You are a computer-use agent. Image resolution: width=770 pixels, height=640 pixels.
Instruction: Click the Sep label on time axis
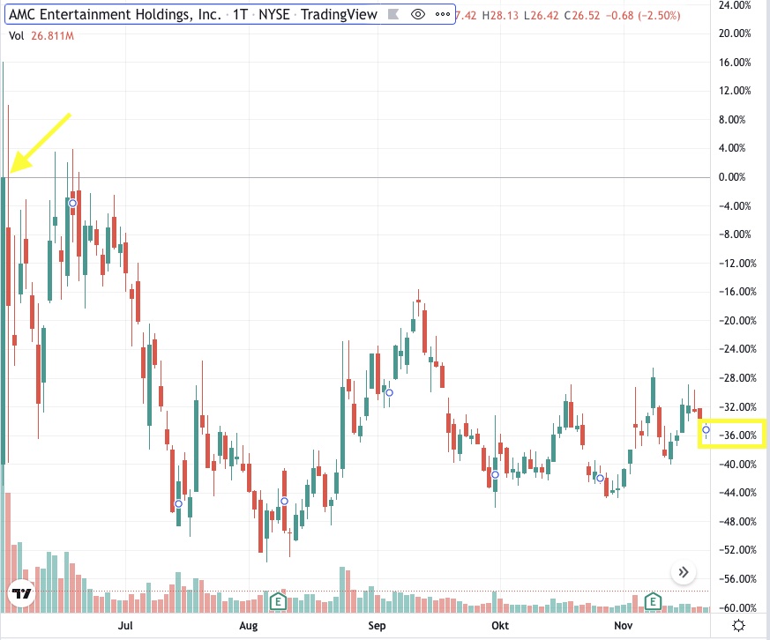pos(377,626)
